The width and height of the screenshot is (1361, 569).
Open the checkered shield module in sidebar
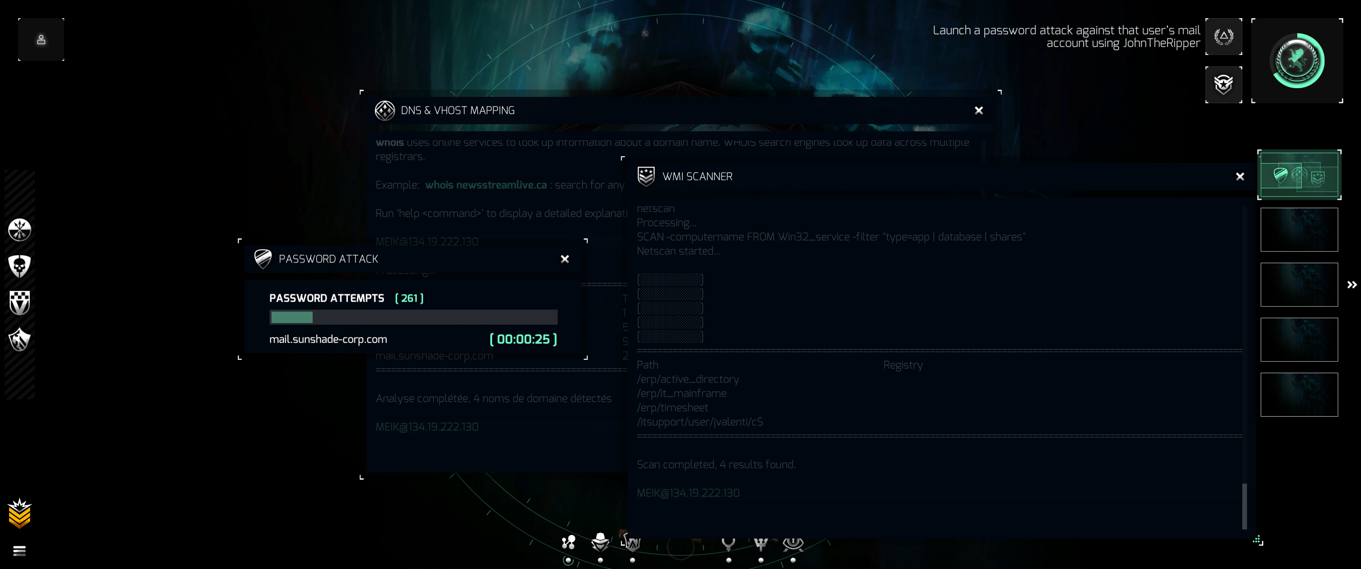click(x=19, y=302)
